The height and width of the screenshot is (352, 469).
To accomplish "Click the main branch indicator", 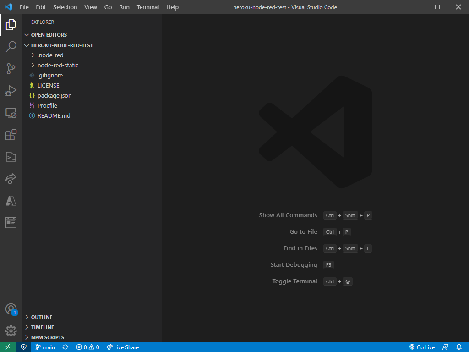I will click(x=45, y=347).
